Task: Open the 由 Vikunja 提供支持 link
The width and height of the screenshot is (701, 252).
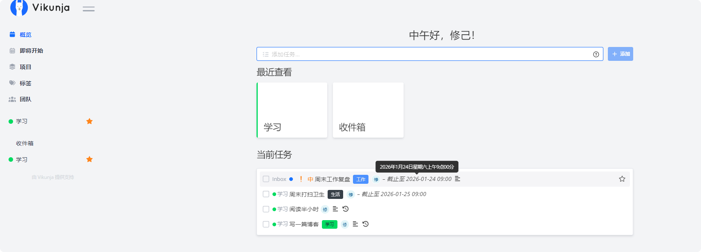Action: pos(53,177)
